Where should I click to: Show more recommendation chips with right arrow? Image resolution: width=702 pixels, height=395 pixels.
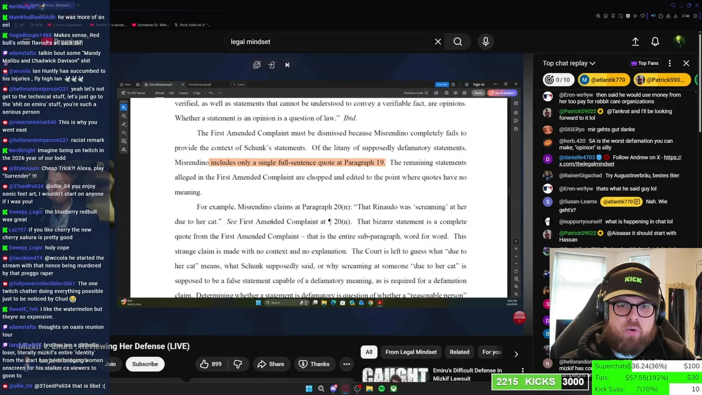pos(516,354)
